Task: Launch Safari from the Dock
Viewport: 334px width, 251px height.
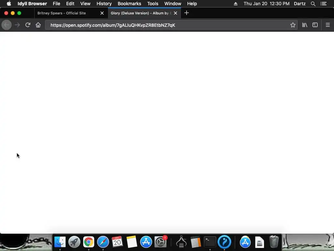Action: pyautogui.click(x=103, y=242)
